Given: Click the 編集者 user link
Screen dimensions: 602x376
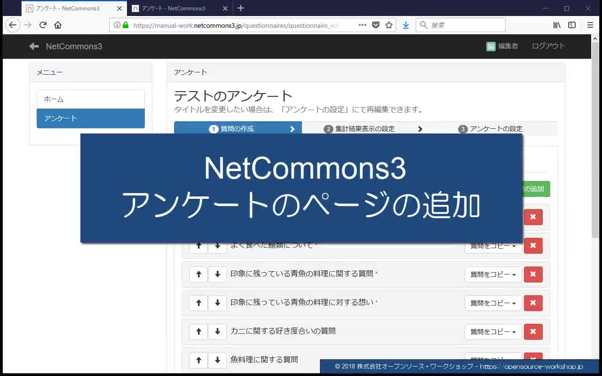Looking at the screenshot, I should [502, 46].
